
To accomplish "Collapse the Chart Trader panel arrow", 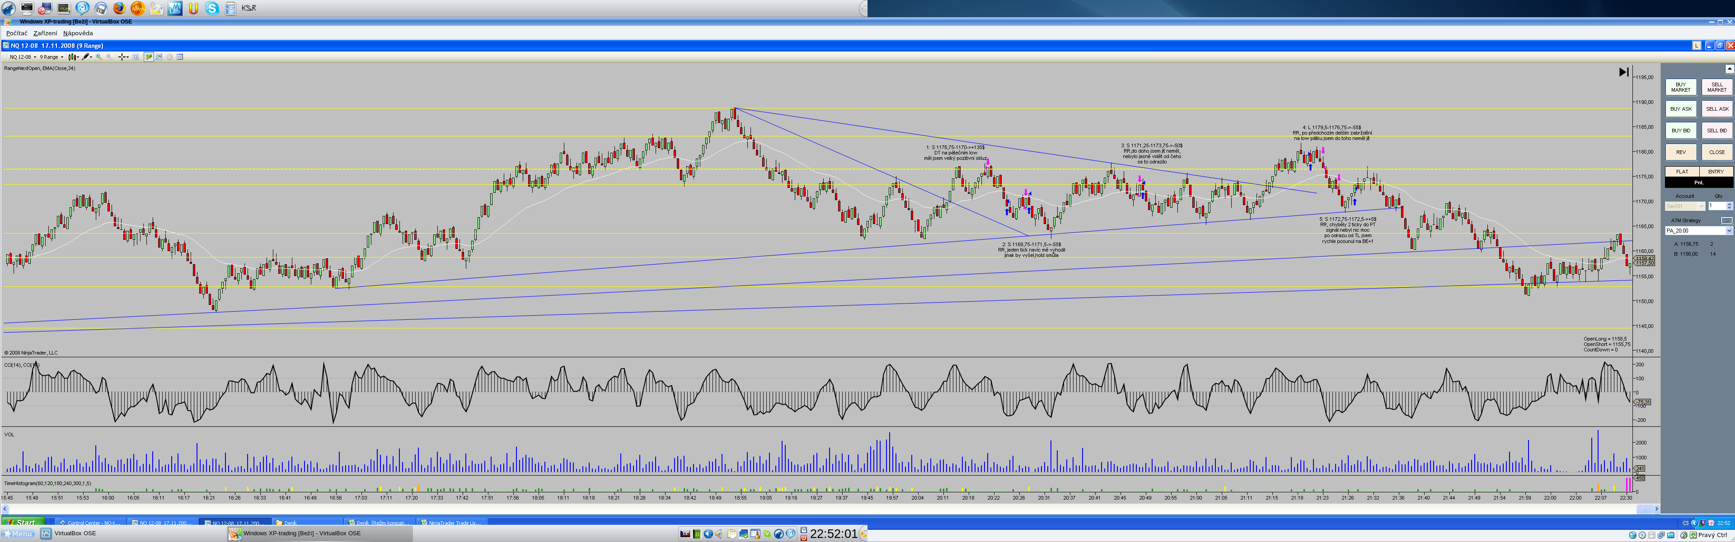I will 1729,70.
